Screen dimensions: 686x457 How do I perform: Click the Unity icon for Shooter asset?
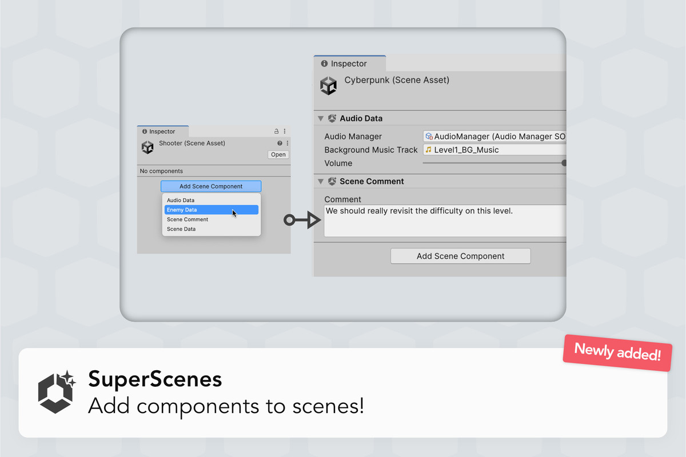(x=147, y=147)
